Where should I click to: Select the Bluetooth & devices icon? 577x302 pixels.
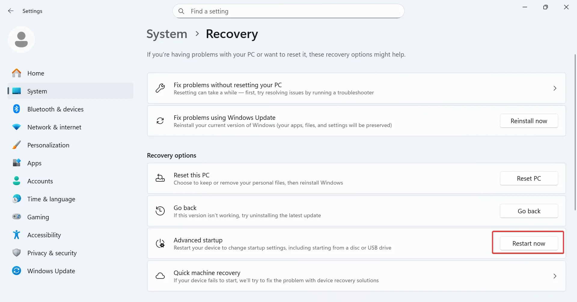[x=17, y=109]
